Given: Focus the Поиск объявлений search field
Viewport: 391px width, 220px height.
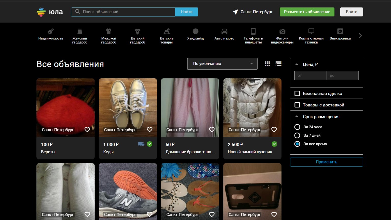Looking at the screenshot, I should click(x=123, y=12).
